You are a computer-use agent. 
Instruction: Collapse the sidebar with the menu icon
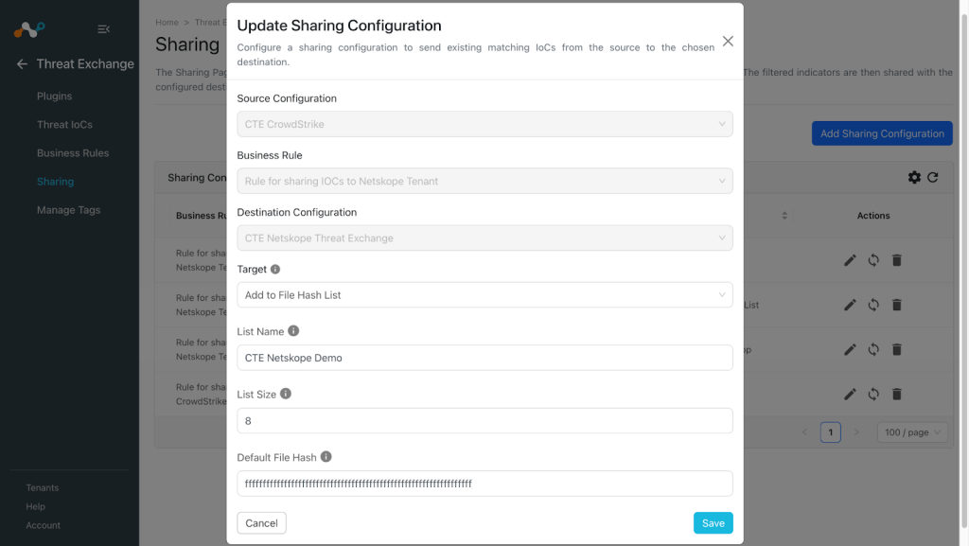tap(103, 29)
